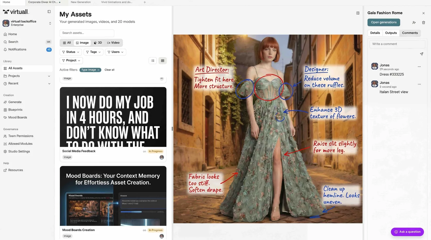Switch to the New Generation browser tab
This screenshot has width=431, height=240.
(x=81, y=2)
